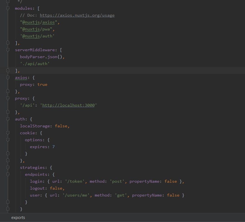Click propertyName on the login line
This screenshot has height=222, width=245.
coord(145,181)
